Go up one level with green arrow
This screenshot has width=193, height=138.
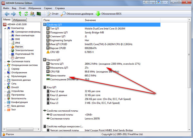[x=20, y=14]
